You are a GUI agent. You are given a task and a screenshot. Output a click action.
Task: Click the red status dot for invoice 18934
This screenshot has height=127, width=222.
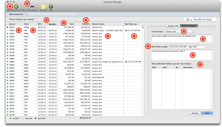point(7,27)
